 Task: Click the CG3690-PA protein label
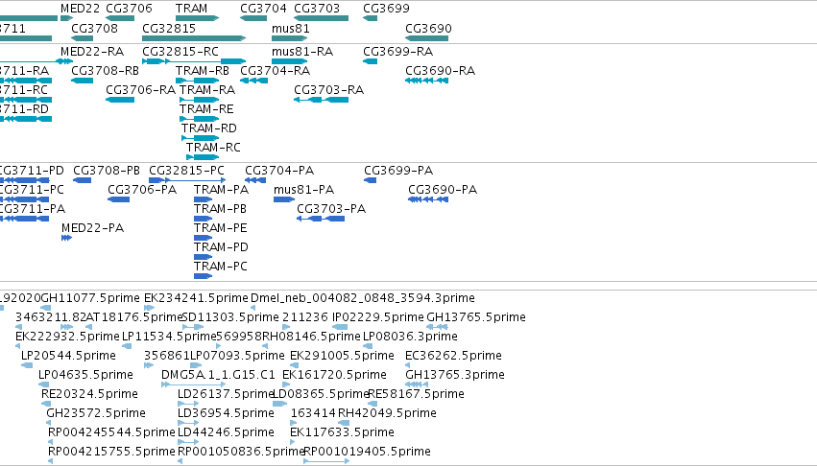tap(443, 190)
